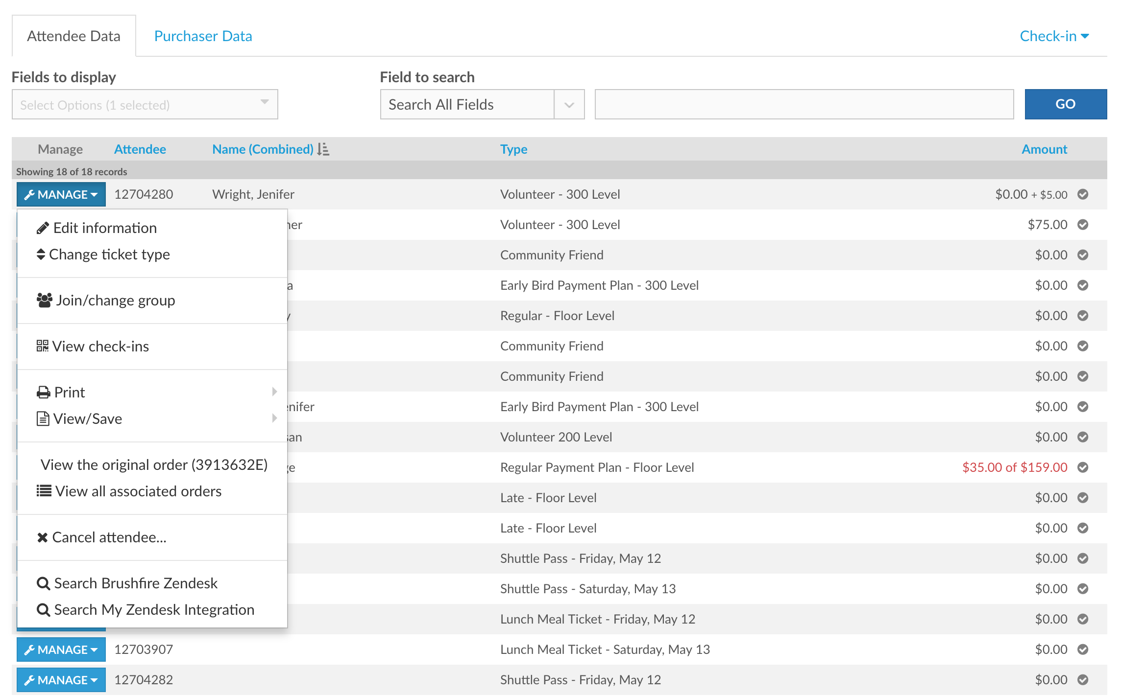
Task: Open the MANAGE dropdown for attendee 12704282
Action: 61,680
